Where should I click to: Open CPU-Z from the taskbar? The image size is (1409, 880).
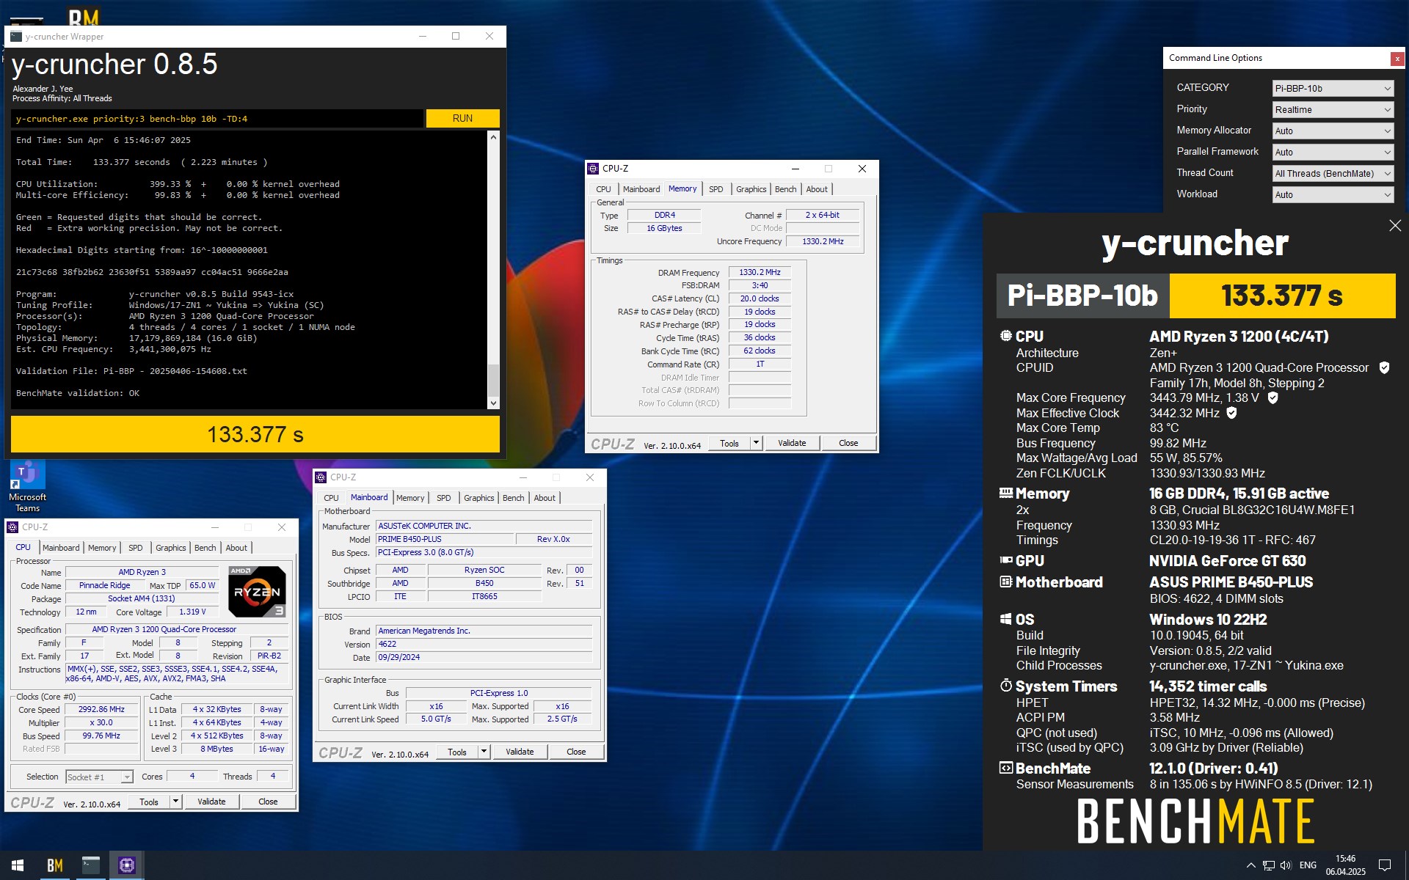coord(127,865)
